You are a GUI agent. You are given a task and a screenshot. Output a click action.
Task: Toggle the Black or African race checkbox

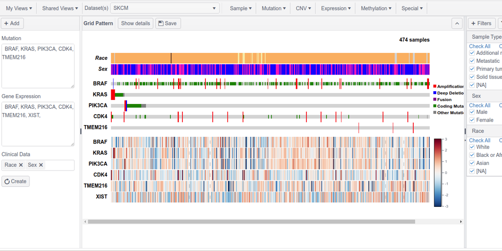(x=472, y=155)
